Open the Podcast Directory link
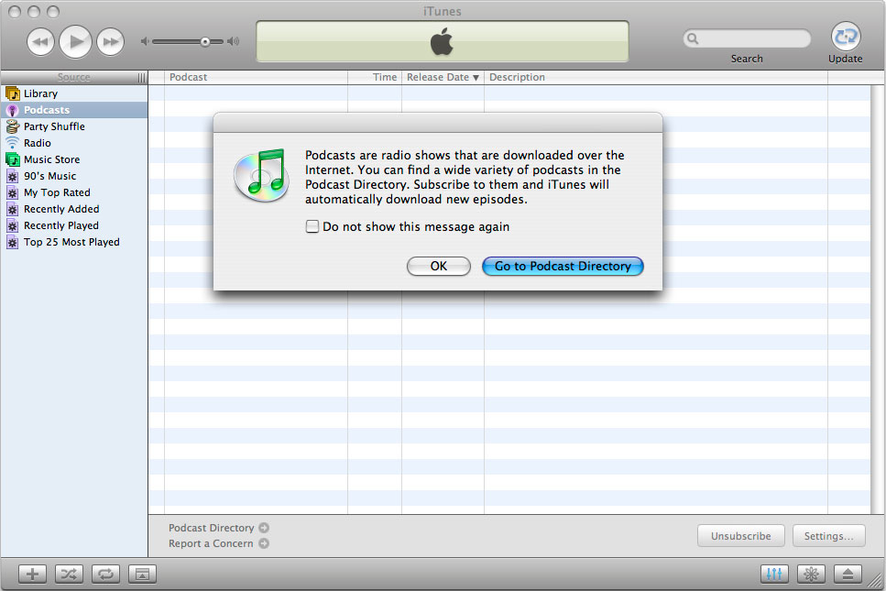 point(212,528)
